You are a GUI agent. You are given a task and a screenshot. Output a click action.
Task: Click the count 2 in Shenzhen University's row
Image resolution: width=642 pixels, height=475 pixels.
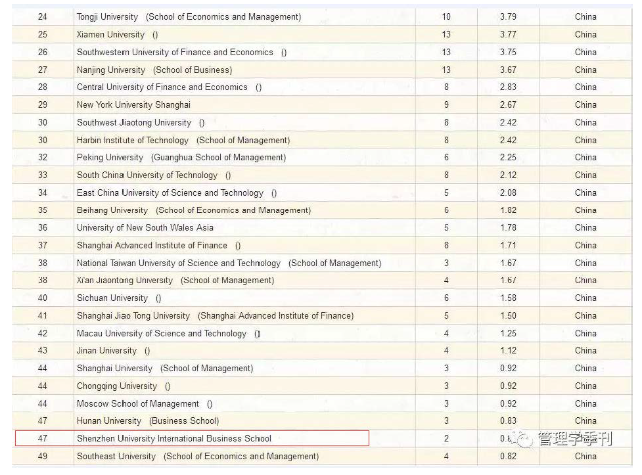446,438
